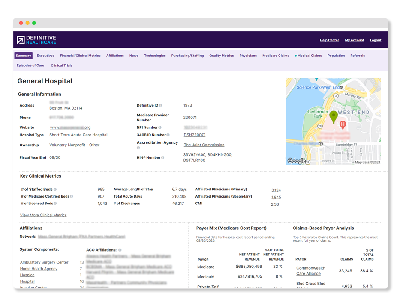Open the Purchasing/Staffing tab
Viewport: 403px width, 308px height.
[x=187, y=56]
